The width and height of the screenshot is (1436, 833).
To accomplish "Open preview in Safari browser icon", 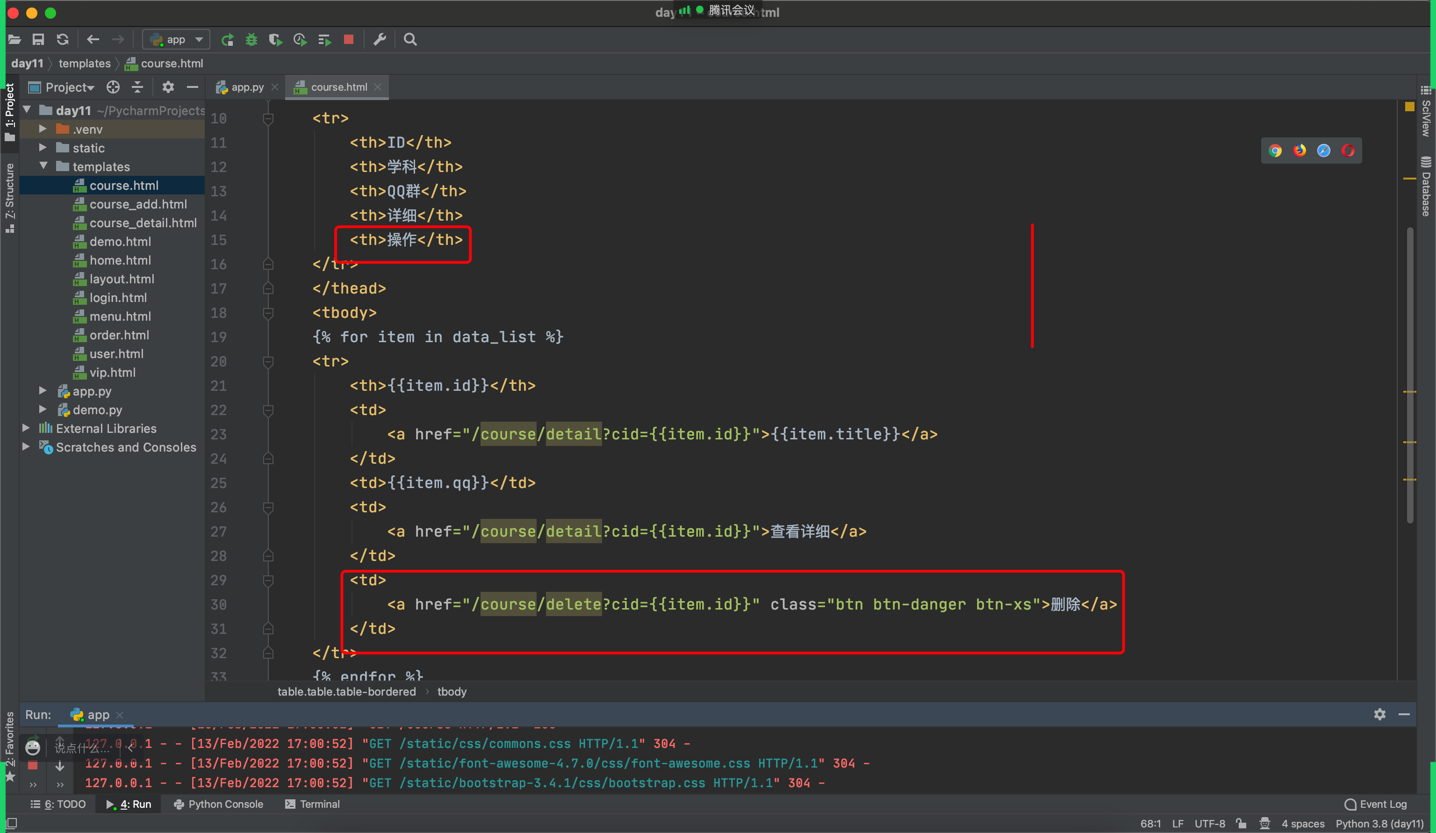I will (1324, 151).
